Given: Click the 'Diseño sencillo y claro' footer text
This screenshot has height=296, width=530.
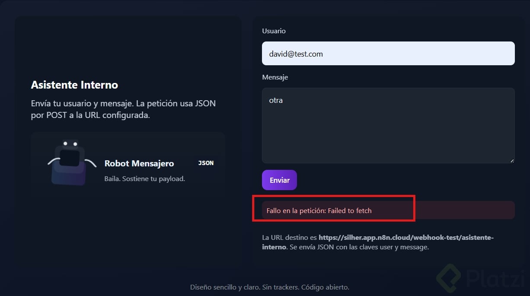Looking at the screenshot, I should [269, 287].
